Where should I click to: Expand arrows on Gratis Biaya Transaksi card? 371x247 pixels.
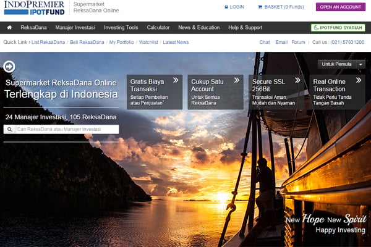pyautogui.click(x=176, y=80)
